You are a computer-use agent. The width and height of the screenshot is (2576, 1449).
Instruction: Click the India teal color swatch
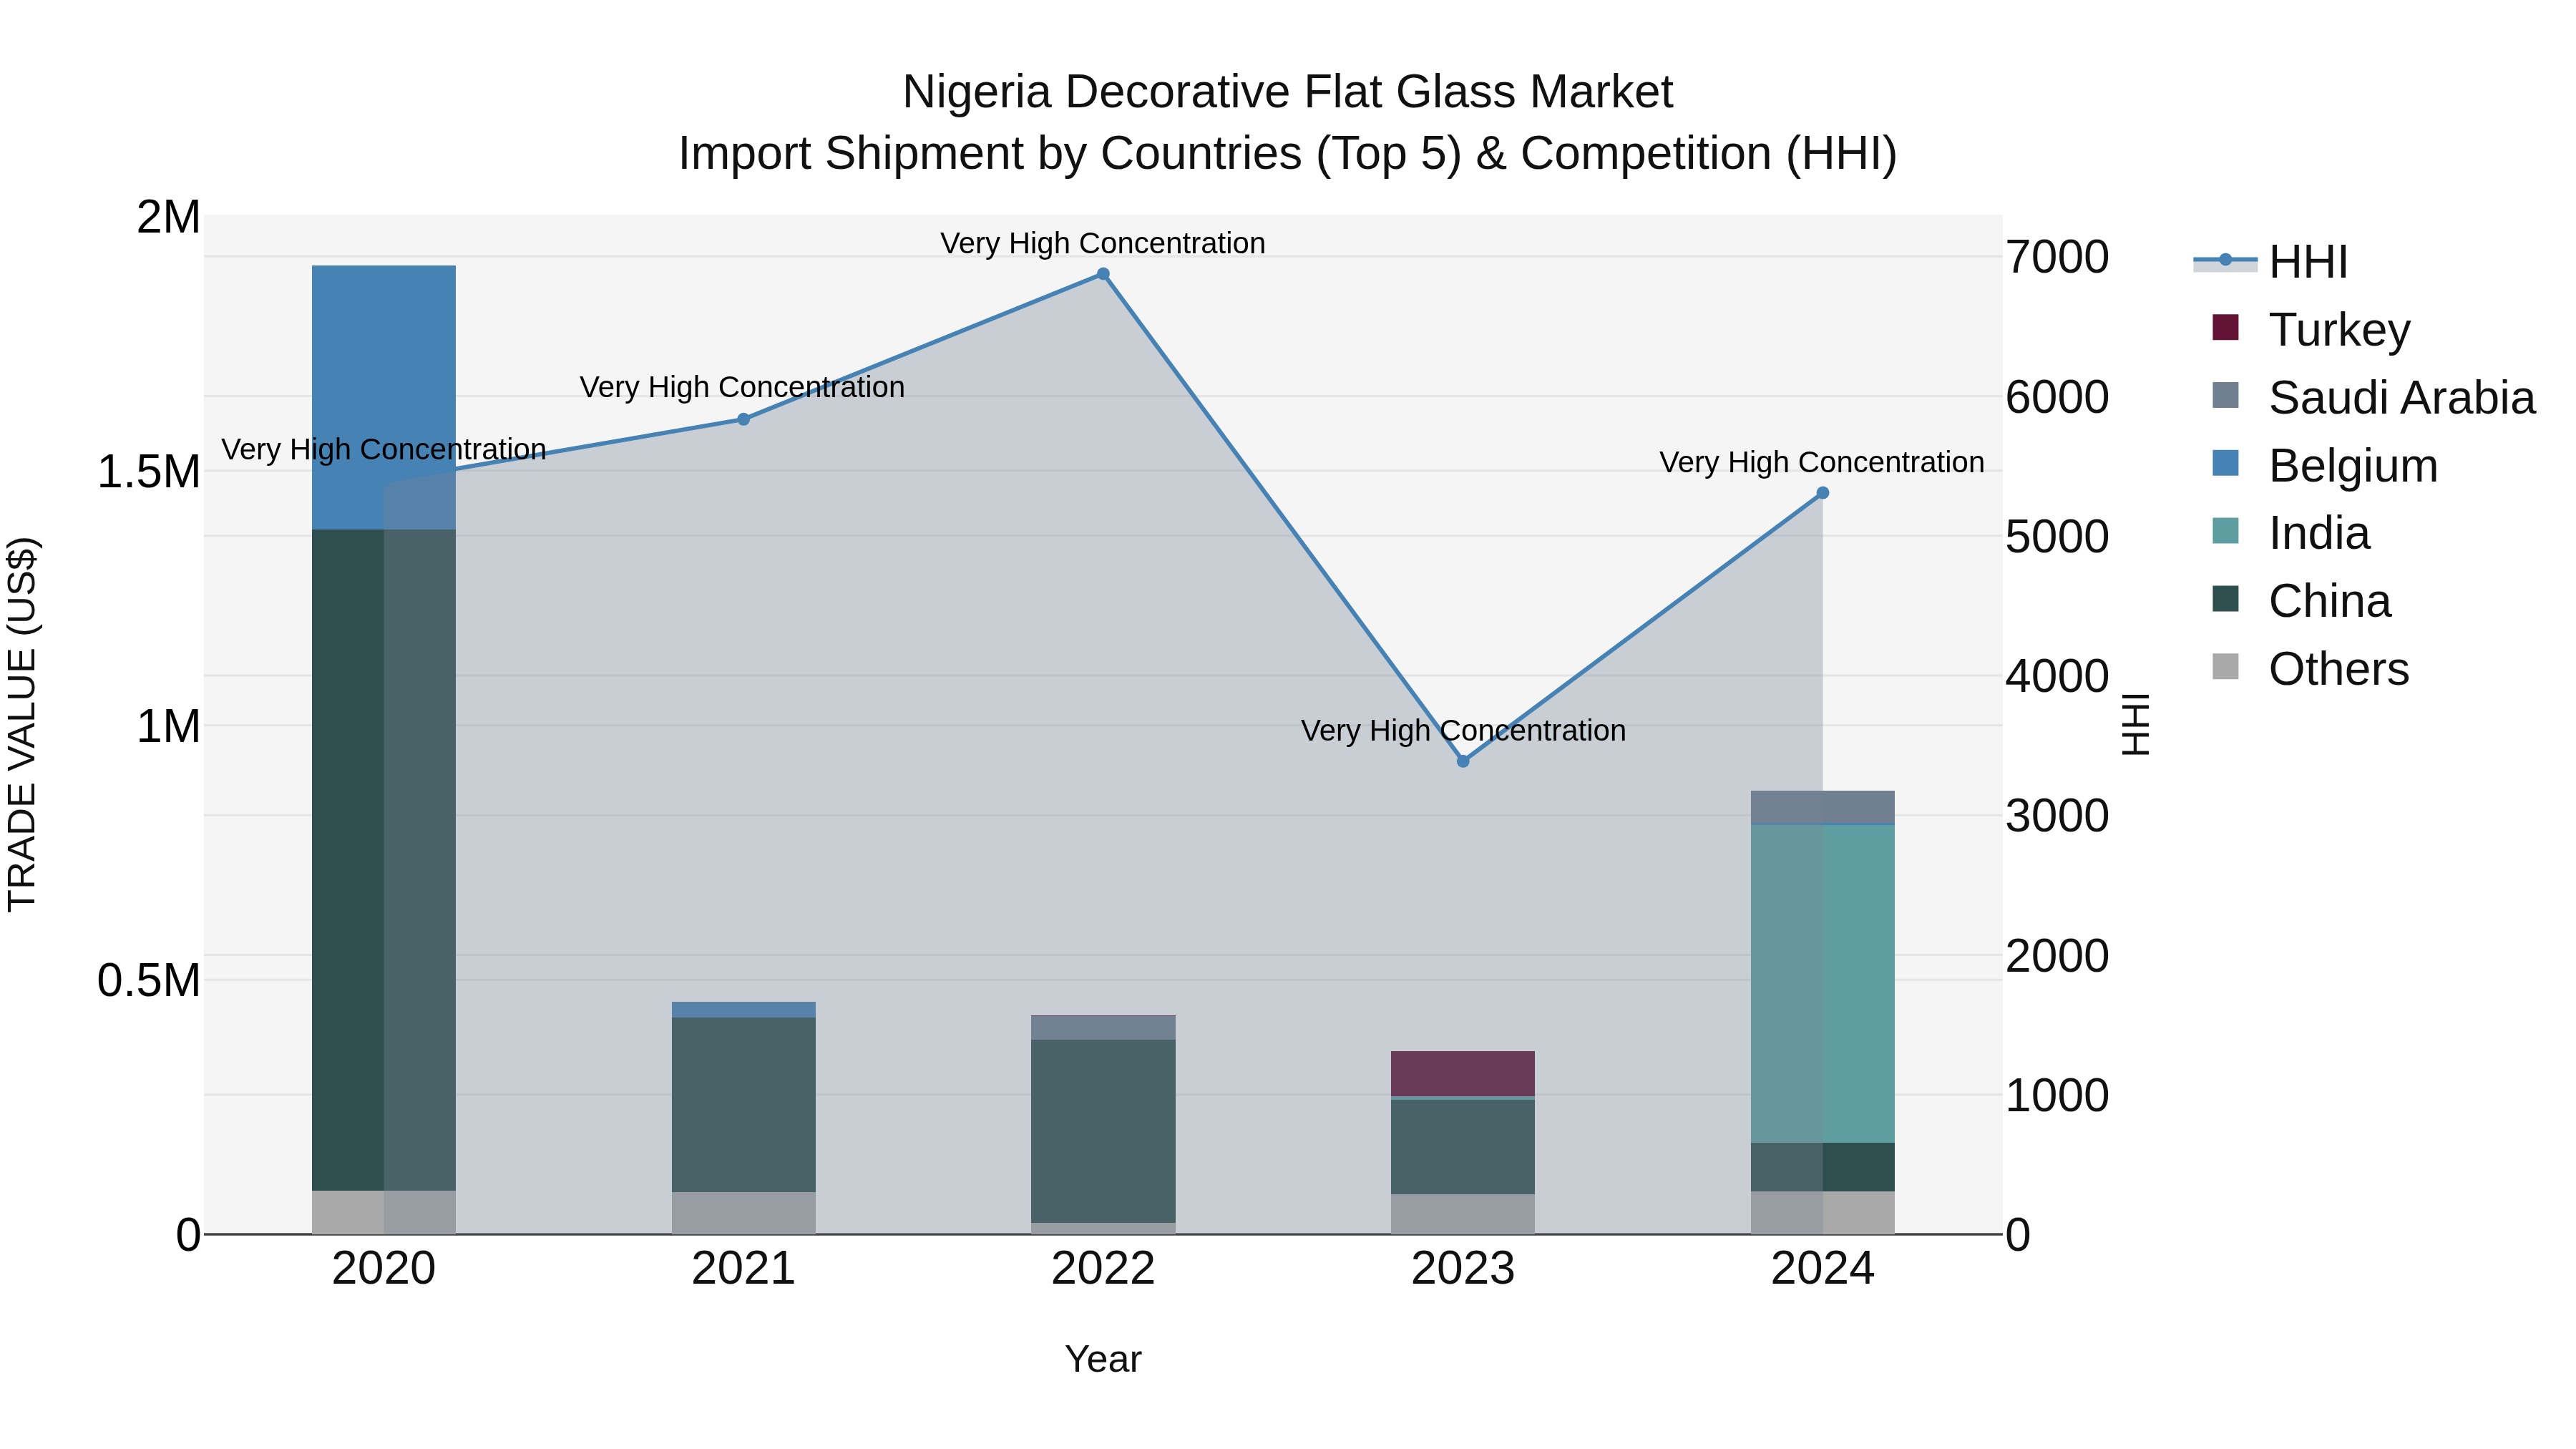click(2225, 531)
